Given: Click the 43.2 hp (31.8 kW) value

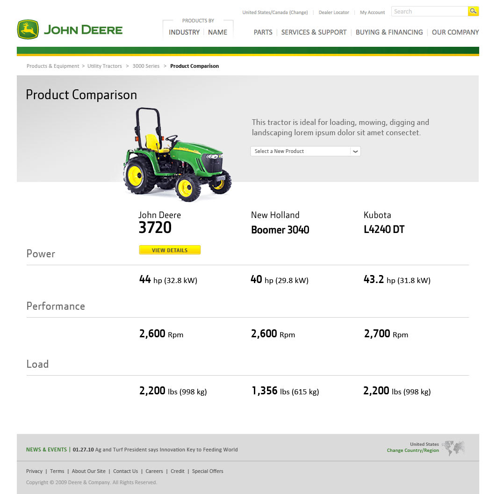Looking at the screenshot, I should click(397, 280).
